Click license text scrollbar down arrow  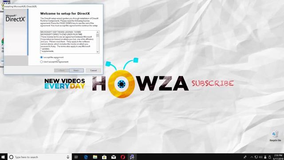point(98,52)
